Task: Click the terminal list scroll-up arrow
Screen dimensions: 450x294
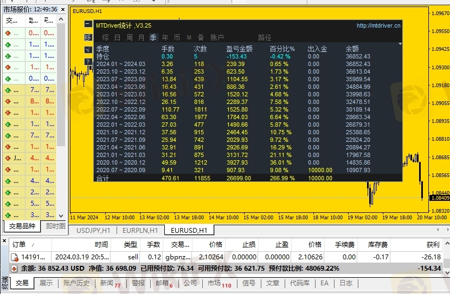Action: 447,244
